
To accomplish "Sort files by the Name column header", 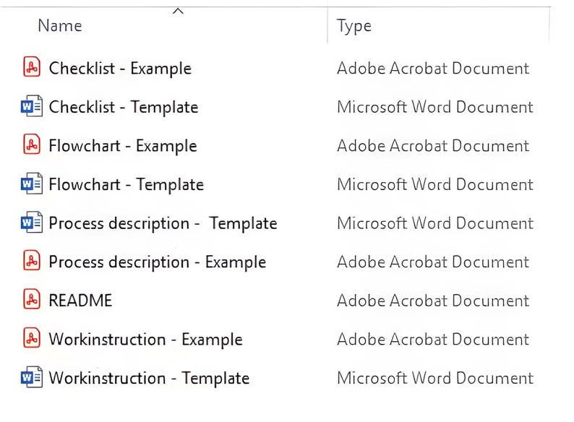I will 60,26.
